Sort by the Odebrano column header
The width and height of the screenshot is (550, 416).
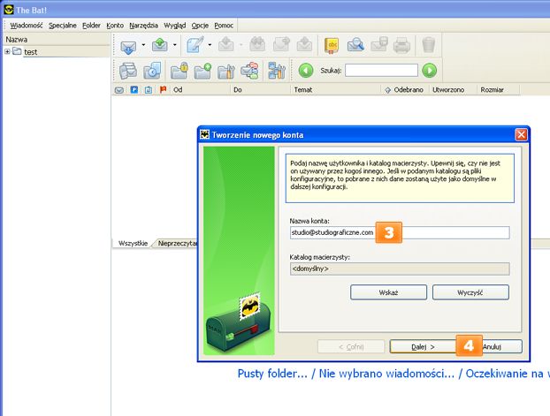pos(405,90)
